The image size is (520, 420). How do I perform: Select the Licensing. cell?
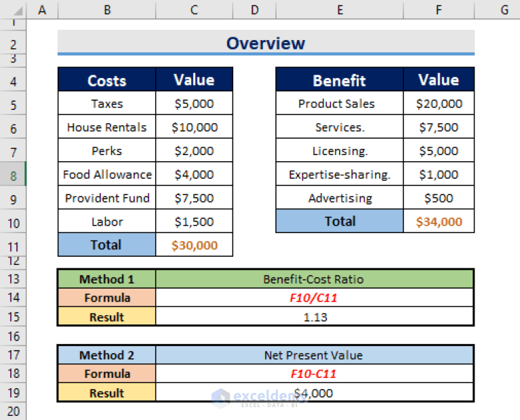click(340, 150)
